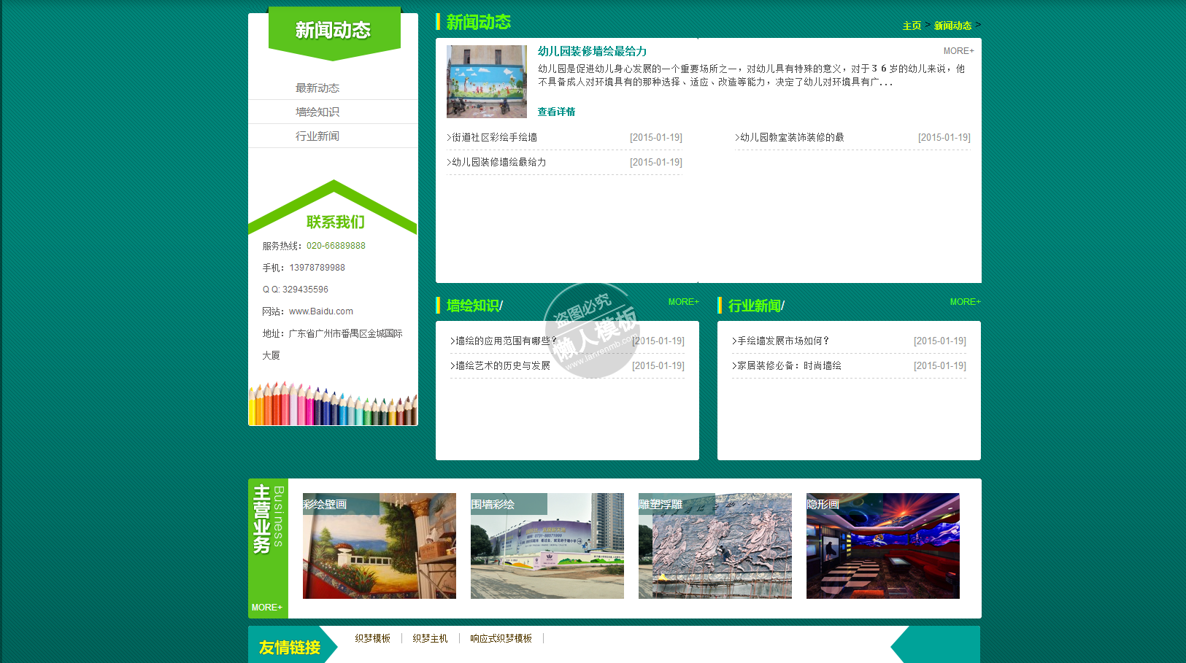1186x663 pixels.
Task: Click 查看详情 to read the full article
Action: pos(556,112)
